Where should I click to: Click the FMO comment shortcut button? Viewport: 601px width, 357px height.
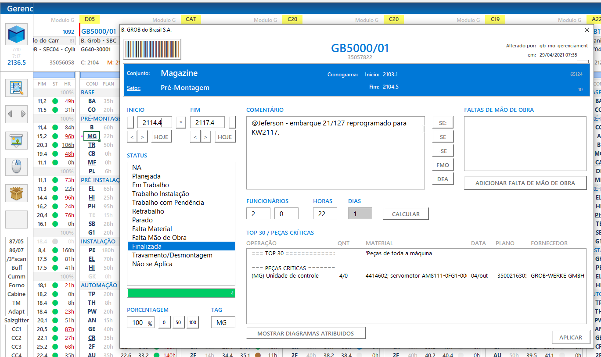tap(443, 165)
